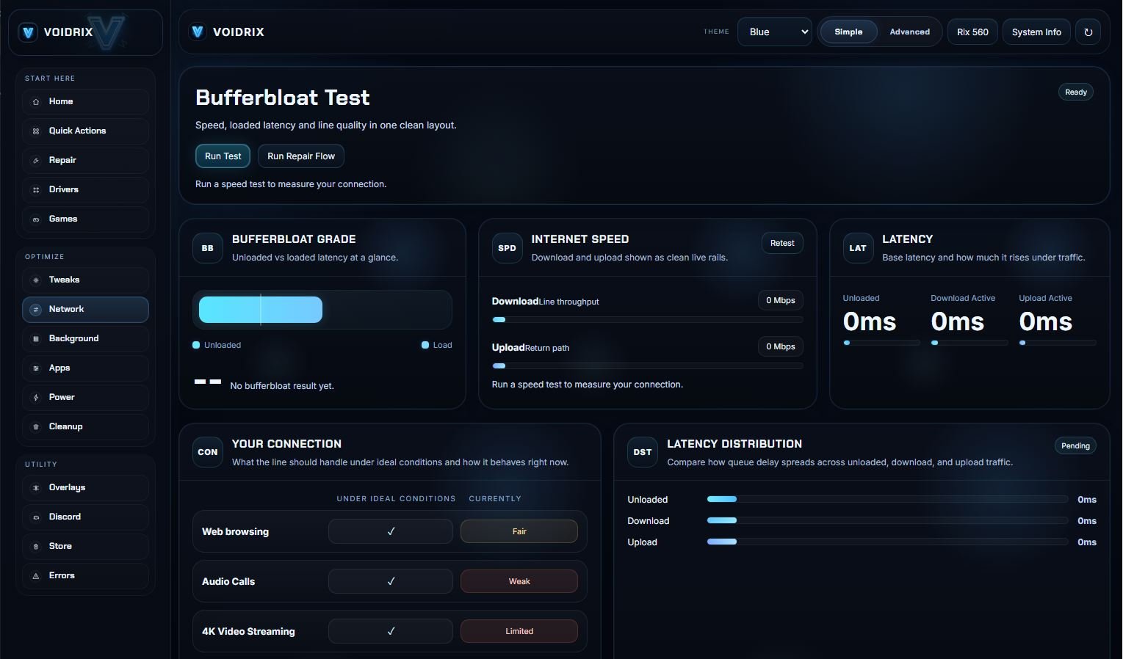The image size is (1123, 659).
Task: Click the Quick Actions sidebar icon
Action: [x=36, y=131]
